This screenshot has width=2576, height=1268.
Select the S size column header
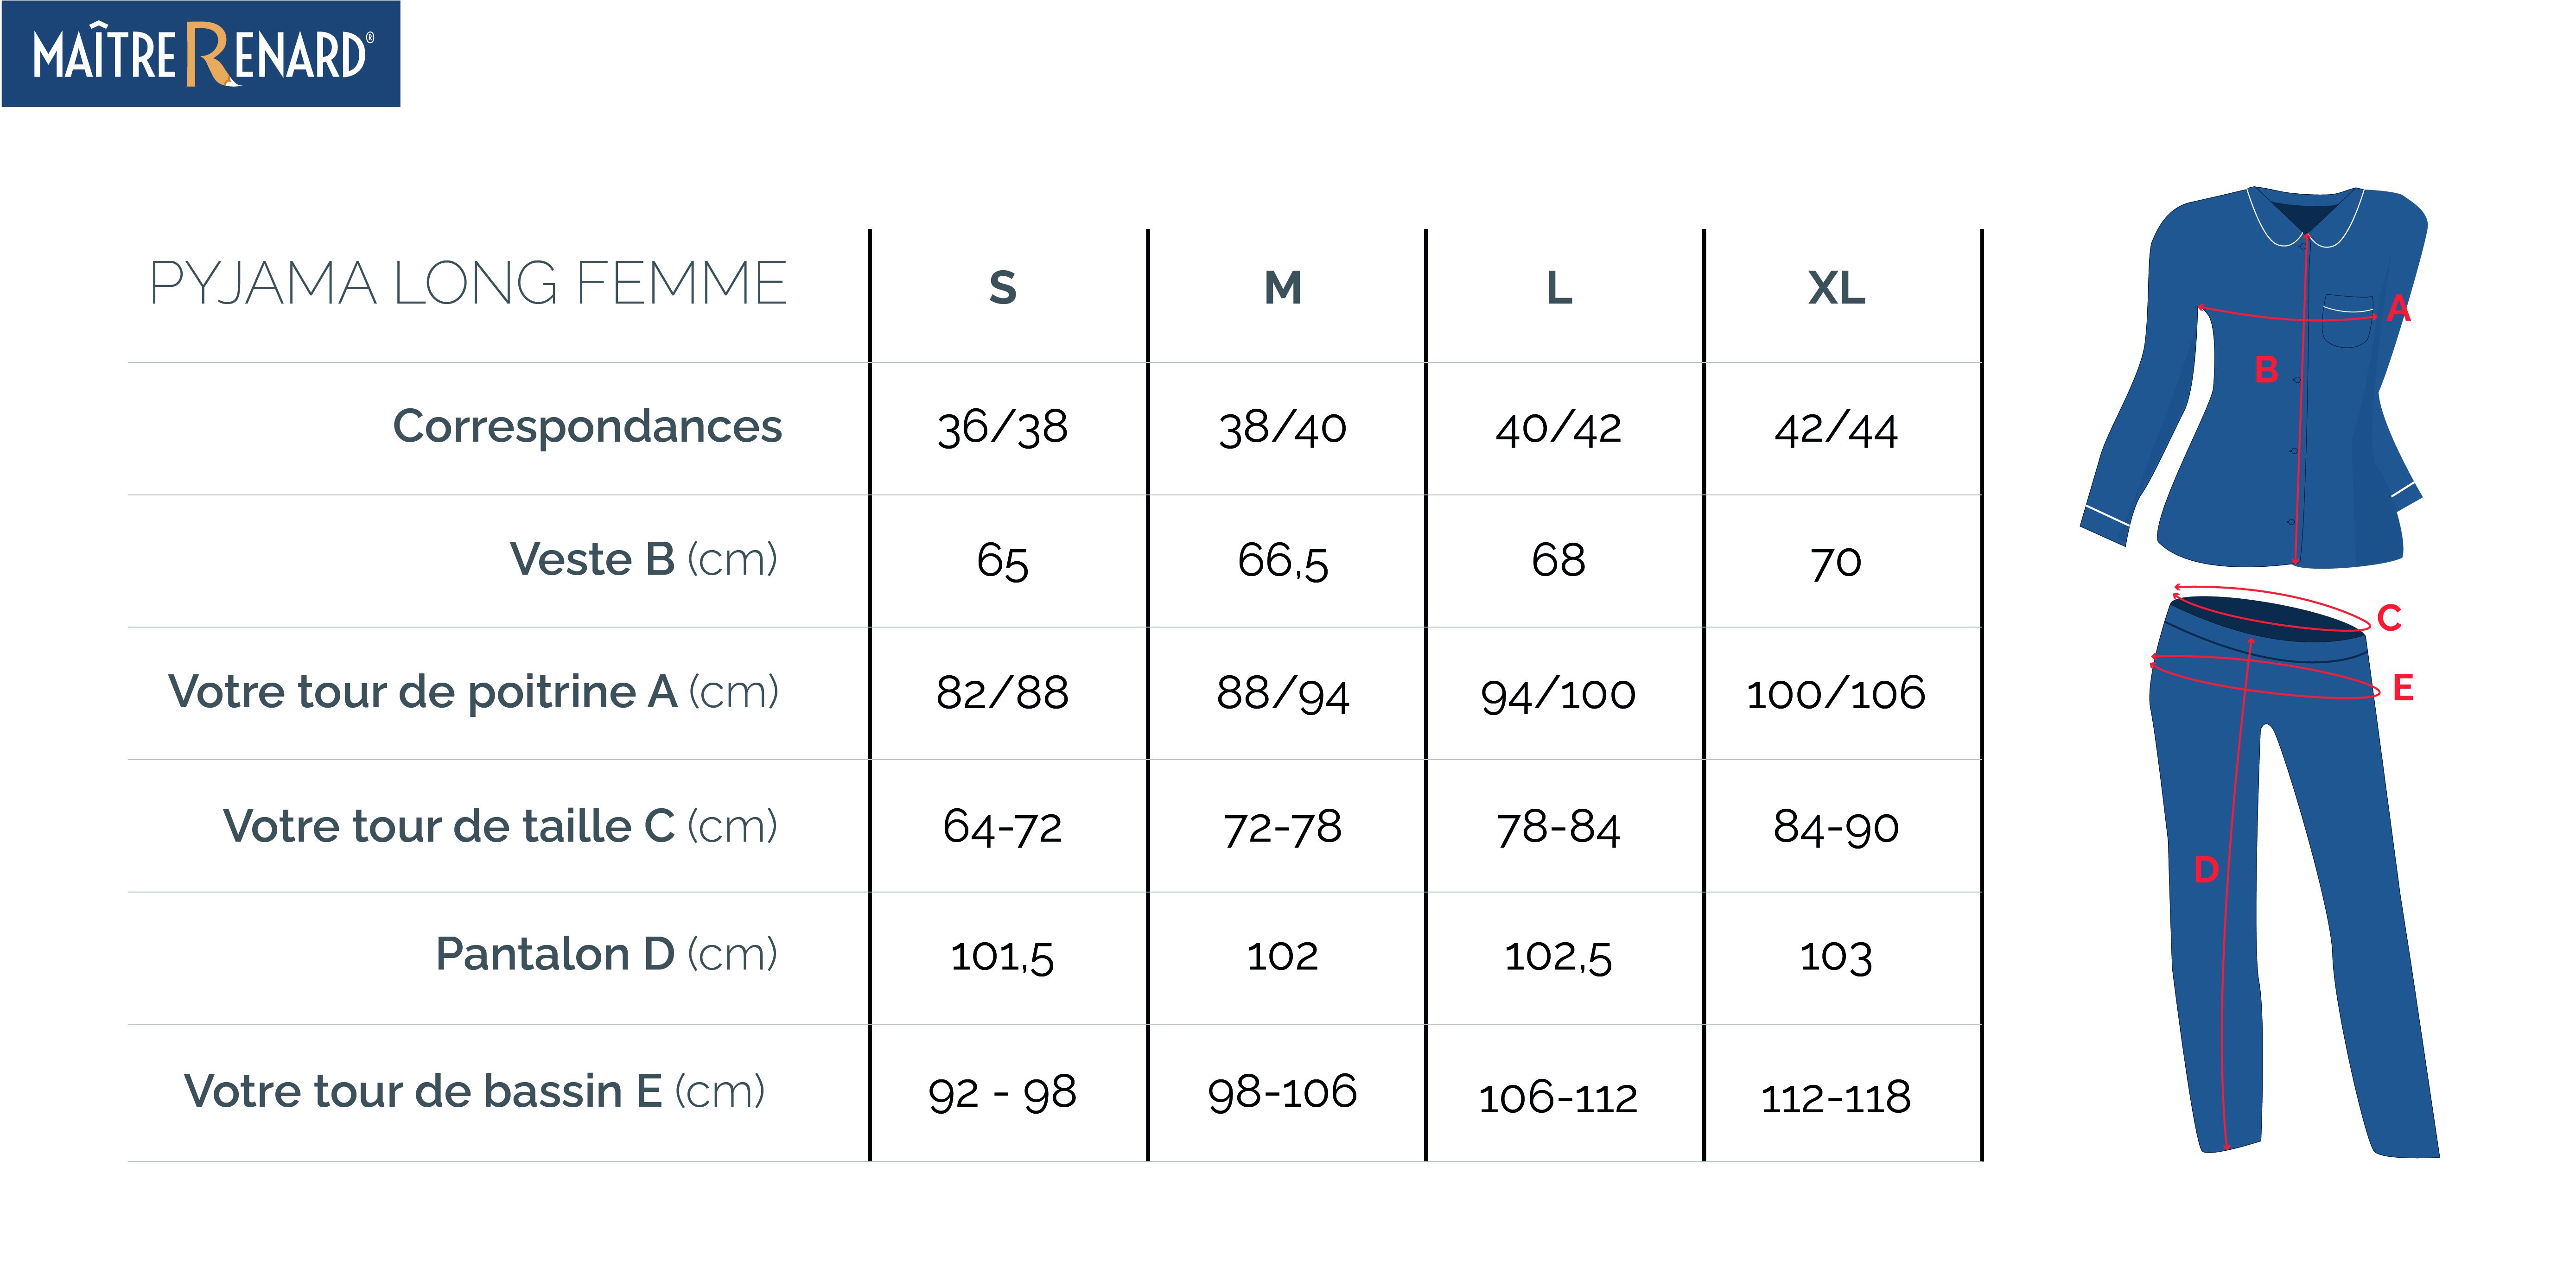click(1003, 288)
